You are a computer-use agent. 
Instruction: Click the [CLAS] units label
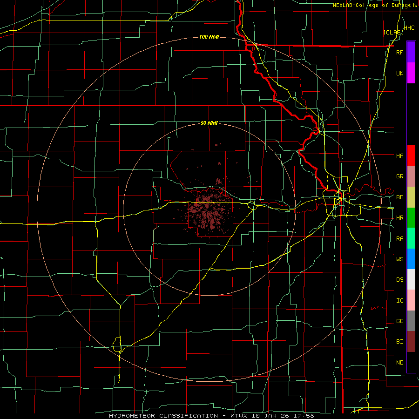click(393, 32)
